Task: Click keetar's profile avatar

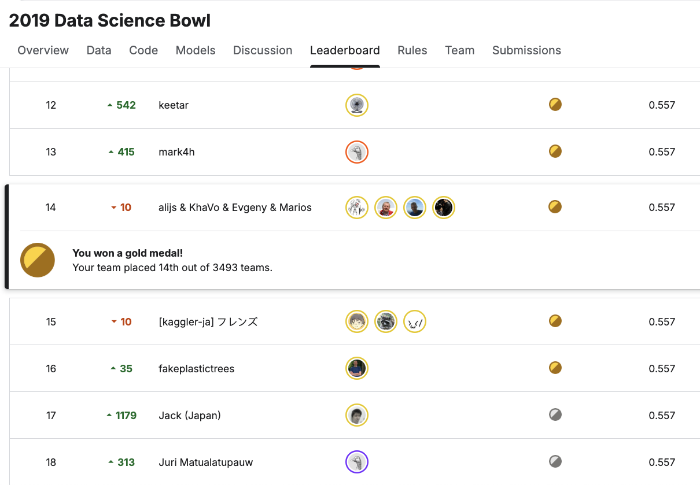Action: click(x=357, y=105)
